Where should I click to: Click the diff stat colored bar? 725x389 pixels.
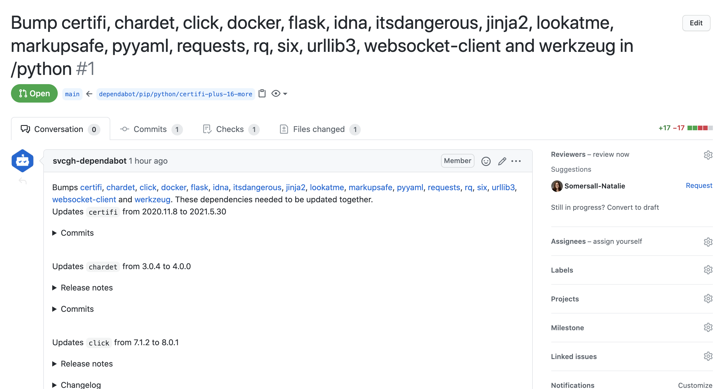pyautogui.click(x=700, y=128)
